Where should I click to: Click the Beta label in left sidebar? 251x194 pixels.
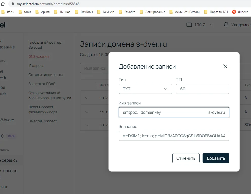11,136
